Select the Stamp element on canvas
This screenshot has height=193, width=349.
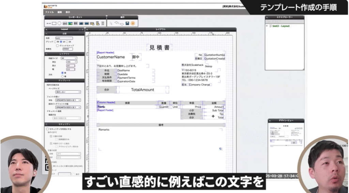click(209, 66)
